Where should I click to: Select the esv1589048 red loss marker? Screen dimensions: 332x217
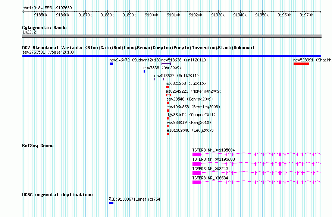168,134
